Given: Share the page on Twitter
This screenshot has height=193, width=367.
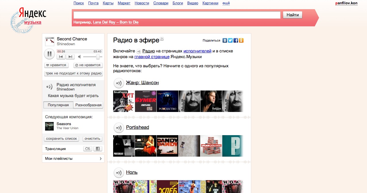Looking at the screenshot, I should (x=230, y=41).
